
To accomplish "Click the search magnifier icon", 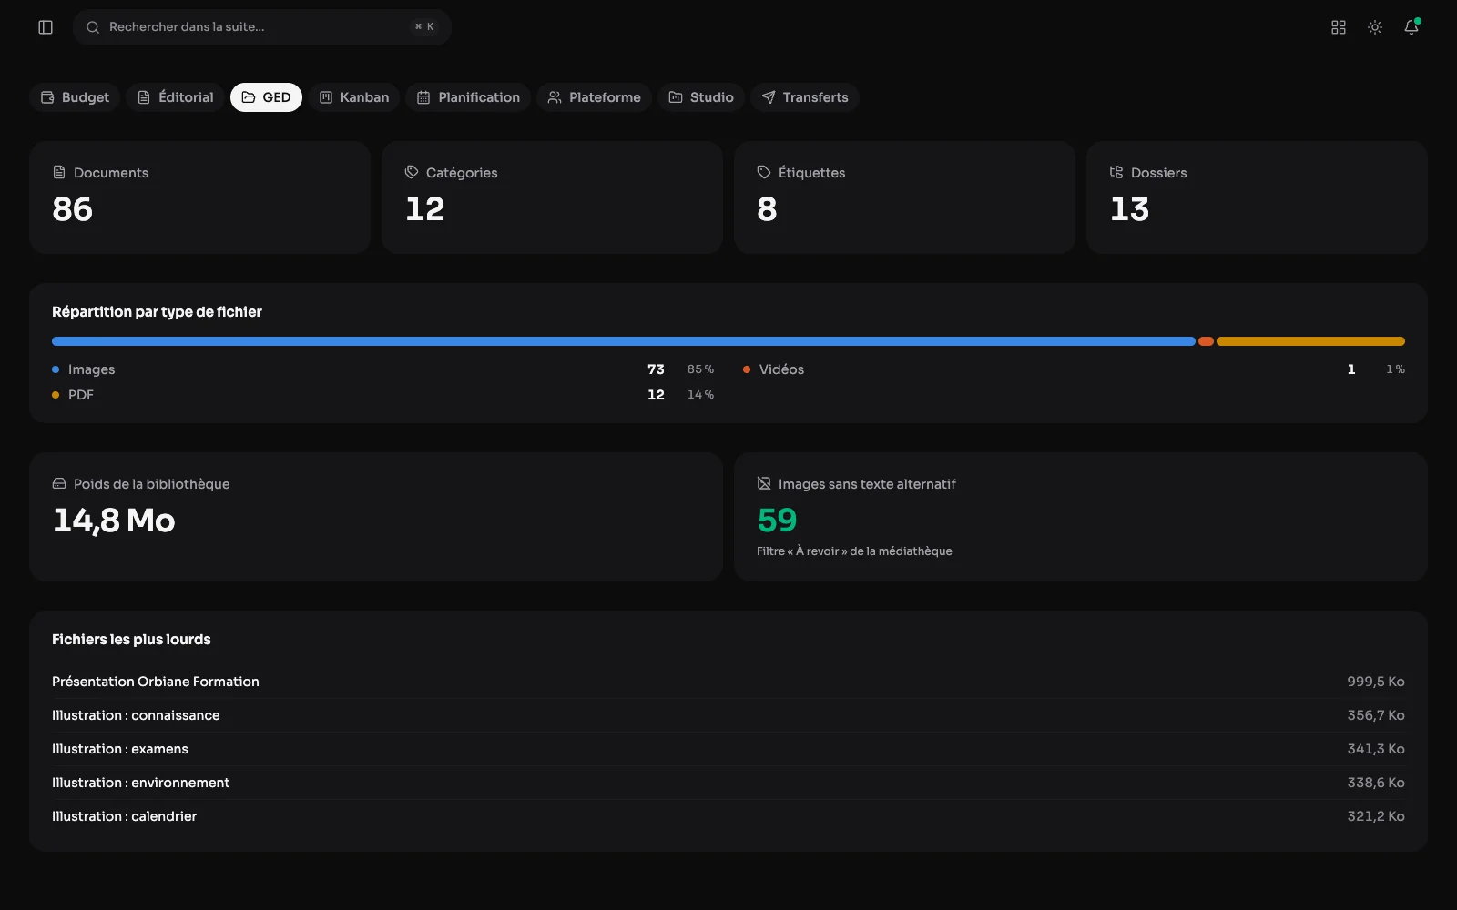I will 93,27.
